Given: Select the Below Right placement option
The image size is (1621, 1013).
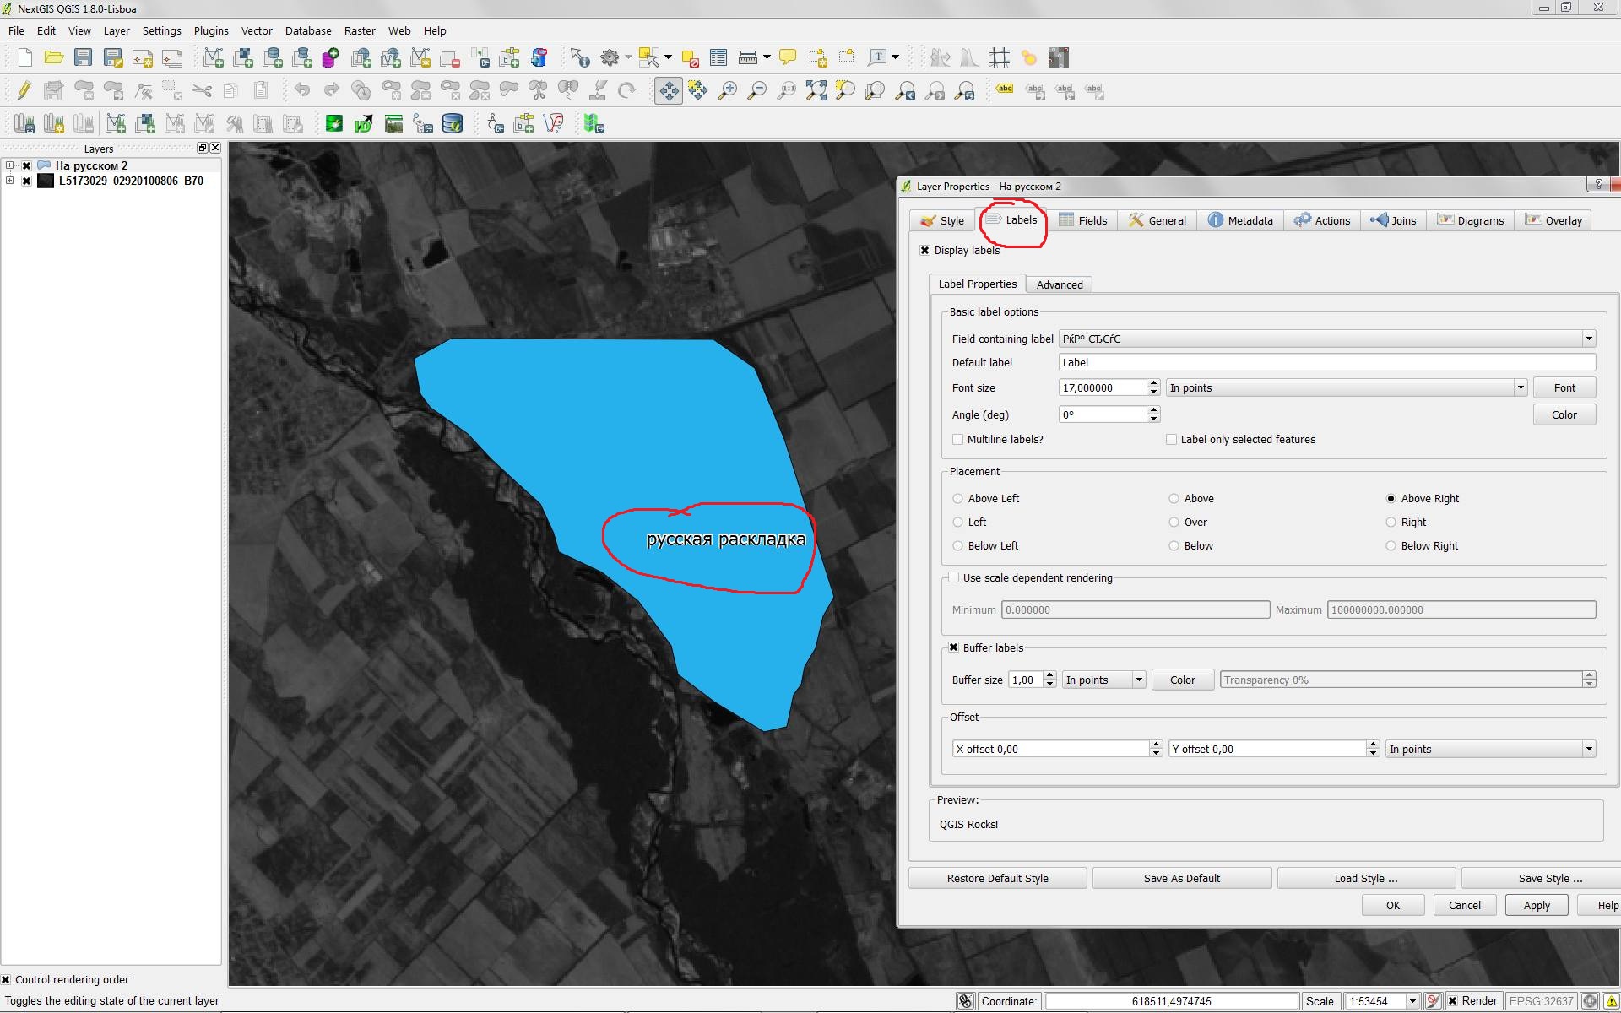Looking at the screenshot, I should point(1391,546).
